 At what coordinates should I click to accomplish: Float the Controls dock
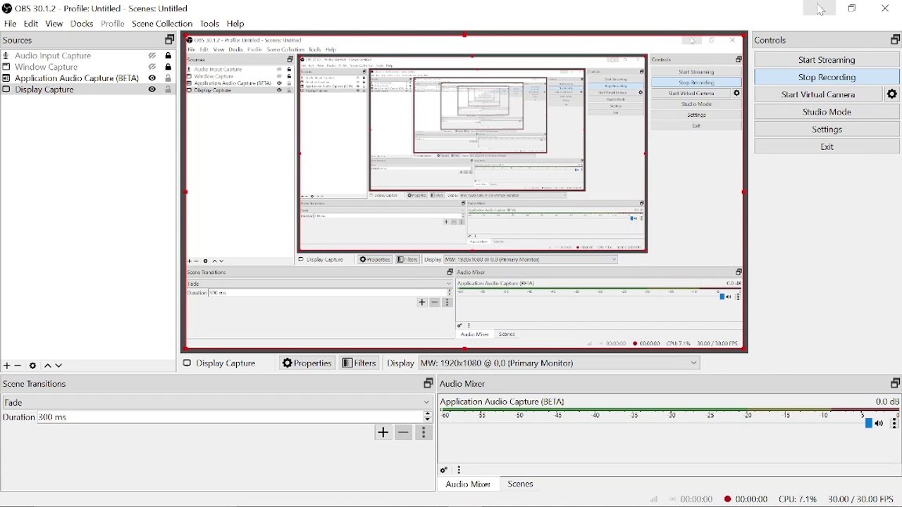[x=895, y=40]
